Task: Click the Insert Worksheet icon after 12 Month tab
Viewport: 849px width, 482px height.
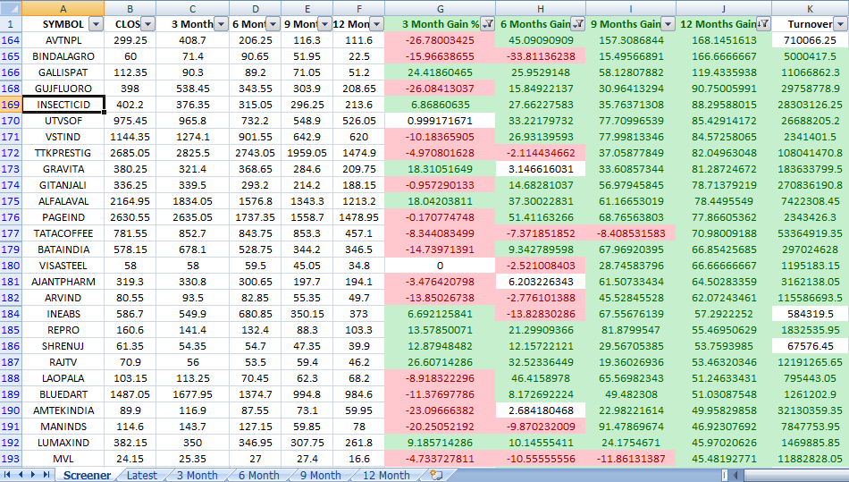Action: tap(436, 476)
